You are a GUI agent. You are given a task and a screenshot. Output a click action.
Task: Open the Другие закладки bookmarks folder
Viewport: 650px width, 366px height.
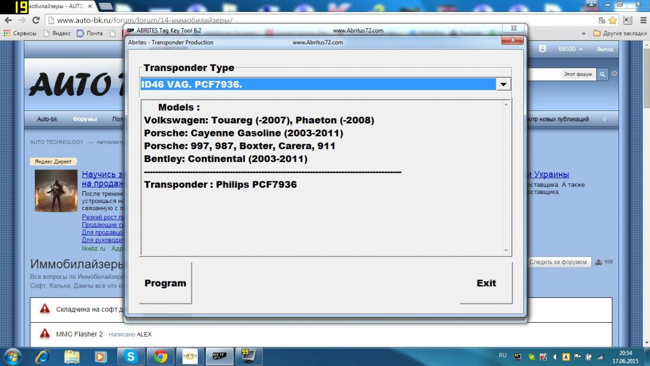[x=620, y=33]
